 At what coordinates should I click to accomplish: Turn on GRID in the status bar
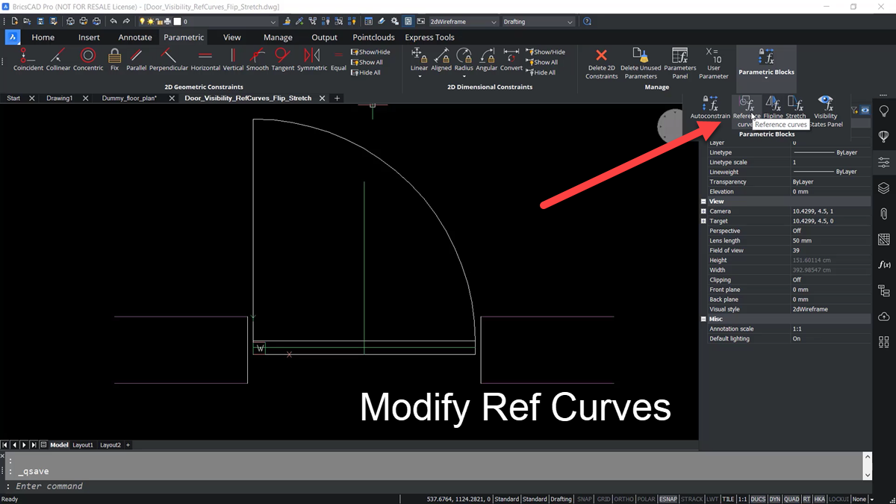pyautogui.click(x=603, y=499)
